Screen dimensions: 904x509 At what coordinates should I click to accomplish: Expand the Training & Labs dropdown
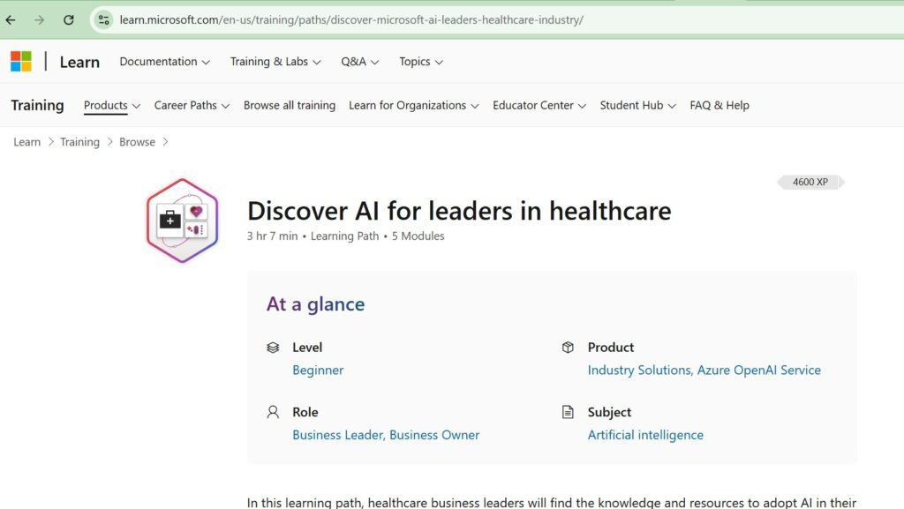click(275, 62)
